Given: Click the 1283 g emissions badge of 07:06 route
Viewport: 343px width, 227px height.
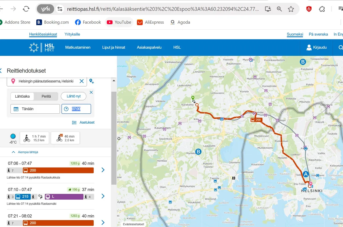Looking at the screenshot, I should coord(75,163).
